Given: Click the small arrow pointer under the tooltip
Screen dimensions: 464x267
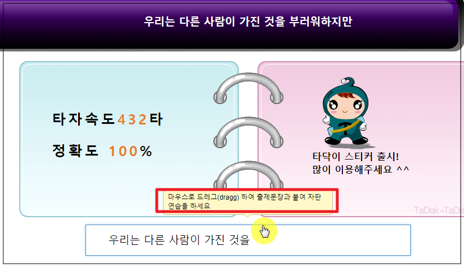Looking at the screenshot, I should coord(247,216).
